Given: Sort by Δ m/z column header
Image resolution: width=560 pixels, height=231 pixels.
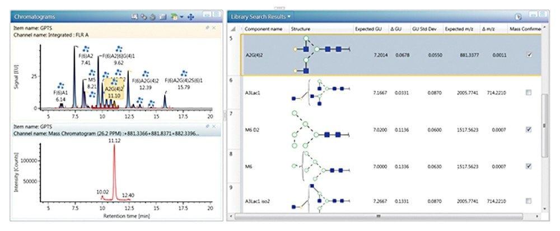Looking at the screenshot, I should 488,29.
